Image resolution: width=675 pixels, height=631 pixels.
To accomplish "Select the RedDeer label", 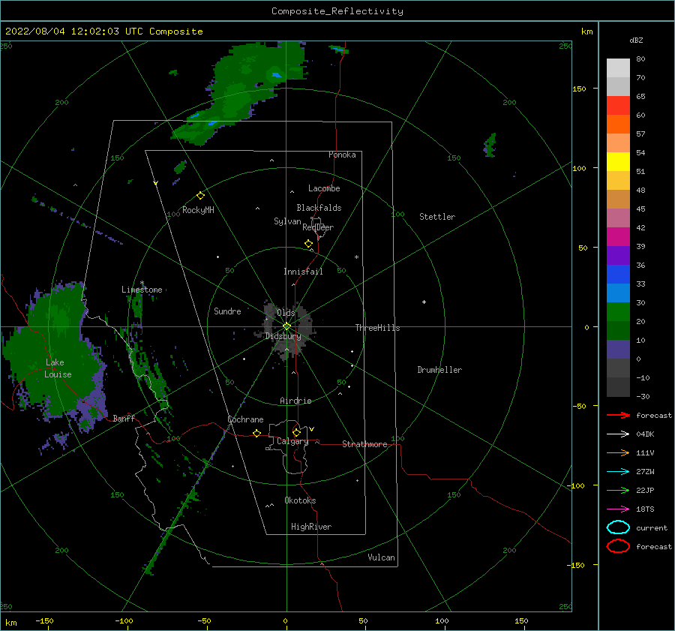I will [x=318, y=227].
